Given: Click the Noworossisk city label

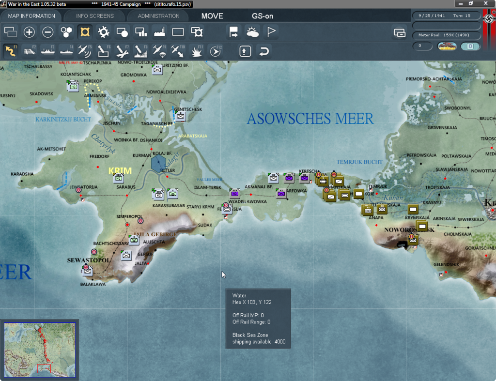Looking at the screenshot, I should tap(409, 230).
